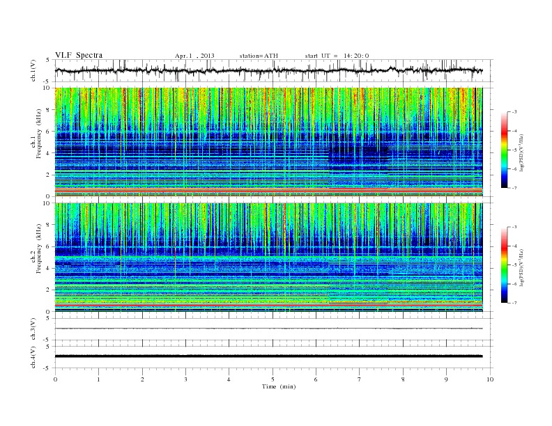Click the "ch.3(V)" axis label

[x=33, y=329]
